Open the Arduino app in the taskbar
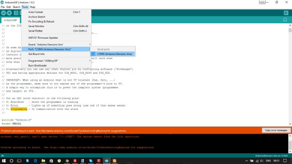 [106, 161]
